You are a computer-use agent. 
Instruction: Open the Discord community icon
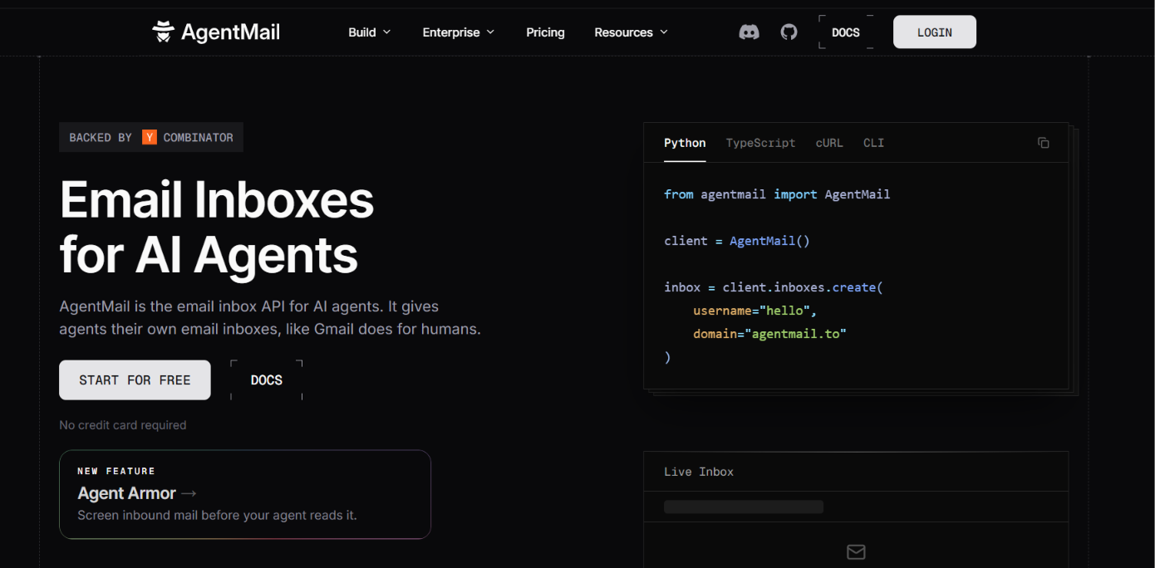749,32
